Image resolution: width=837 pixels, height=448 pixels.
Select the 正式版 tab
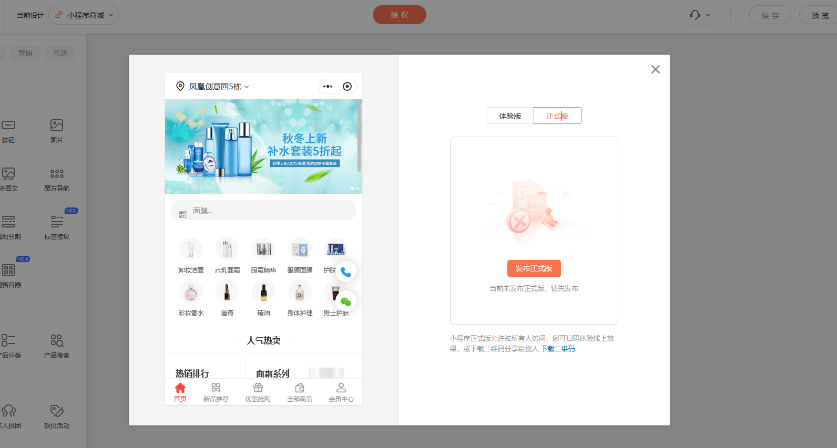(557, 116)
